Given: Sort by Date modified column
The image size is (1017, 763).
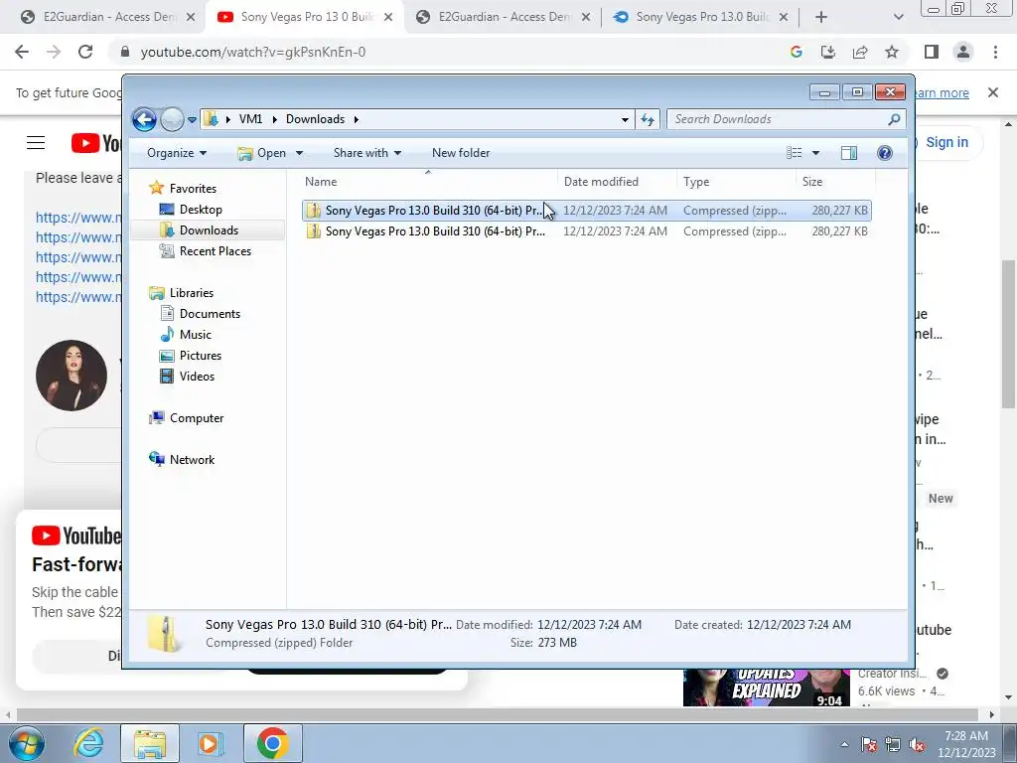Looking at the screenshot, I should coord(617,182).
